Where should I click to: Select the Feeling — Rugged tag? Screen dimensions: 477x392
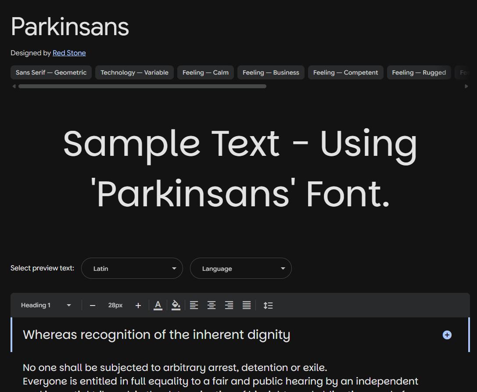[419, 72]
